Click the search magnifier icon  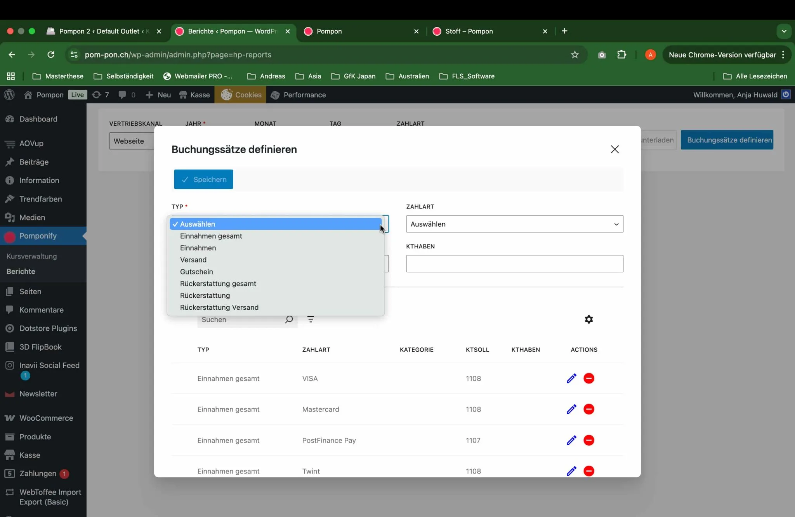tap(289, 319)
